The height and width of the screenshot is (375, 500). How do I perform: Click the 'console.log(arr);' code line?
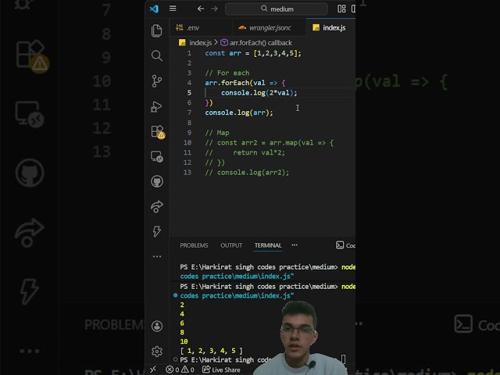tap(239, 112)
